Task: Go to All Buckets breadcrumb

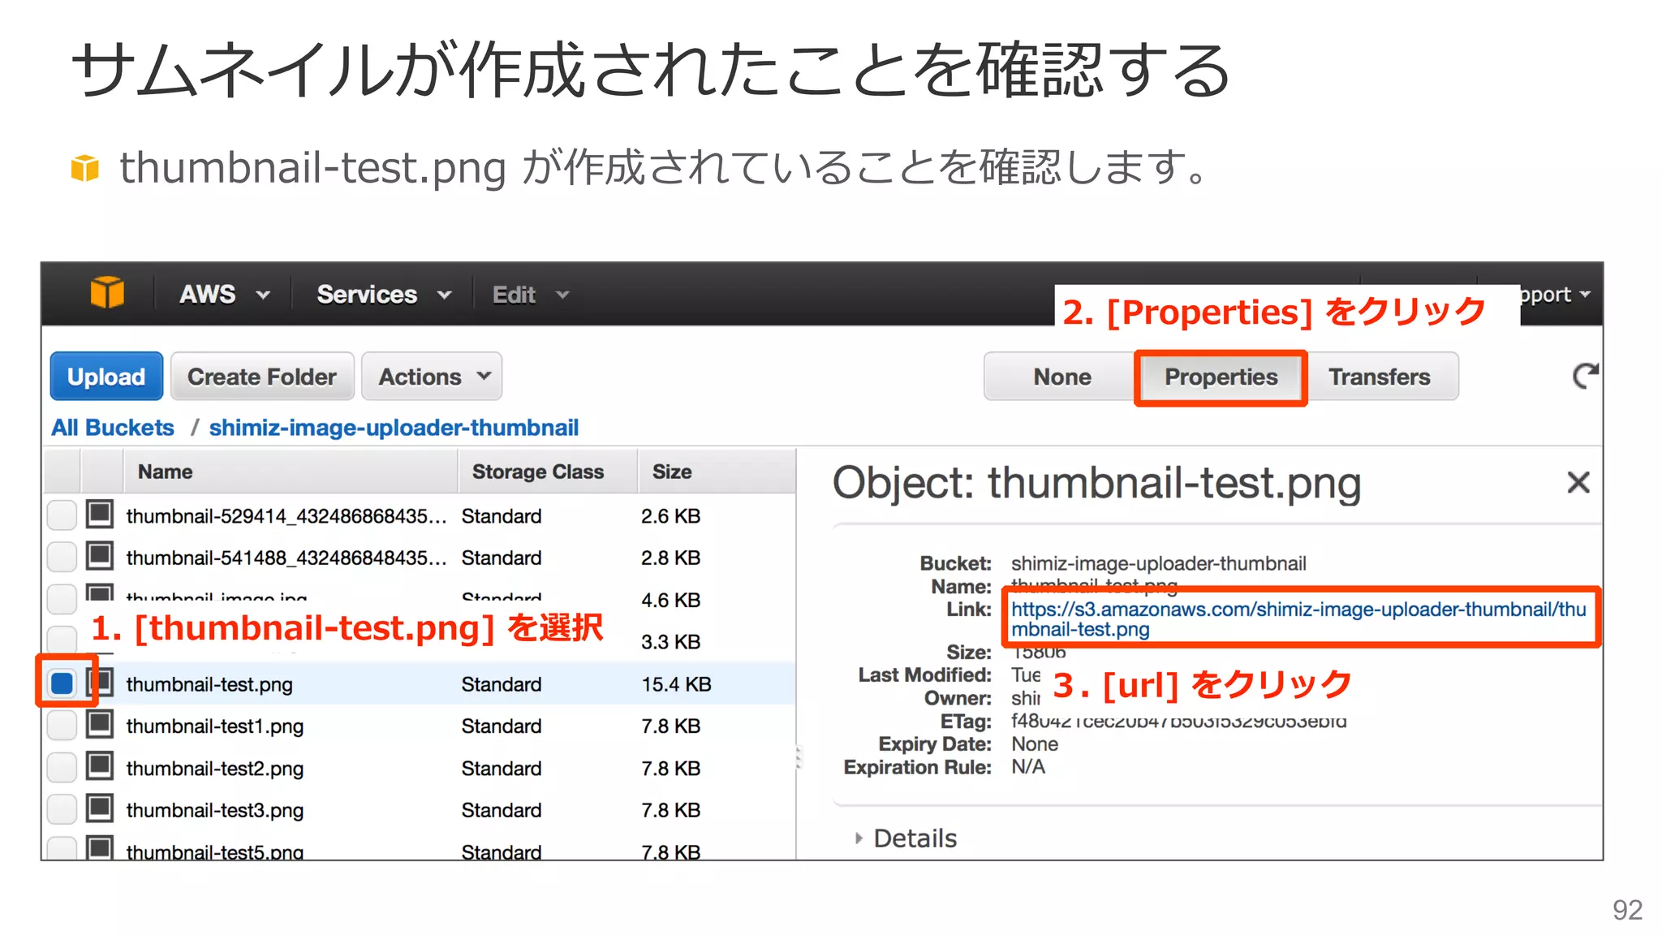Action: (113, 427)
